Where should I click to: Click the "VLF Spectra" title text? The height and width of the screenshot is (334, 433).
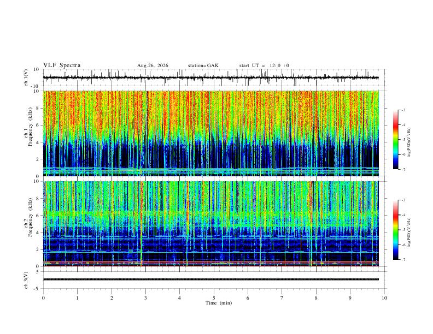tap(62, 65)
